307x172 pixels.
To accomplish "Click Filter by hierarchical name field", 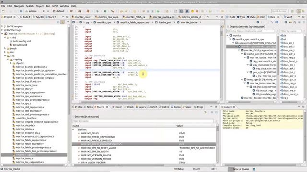I will tap(250, 31).
